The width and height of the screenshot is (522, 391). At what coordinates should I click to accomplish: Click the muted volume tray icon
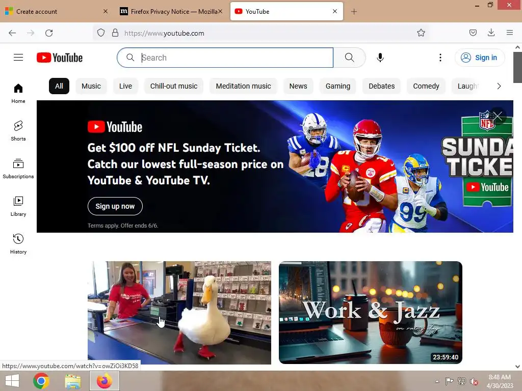(x=474, y=381)
